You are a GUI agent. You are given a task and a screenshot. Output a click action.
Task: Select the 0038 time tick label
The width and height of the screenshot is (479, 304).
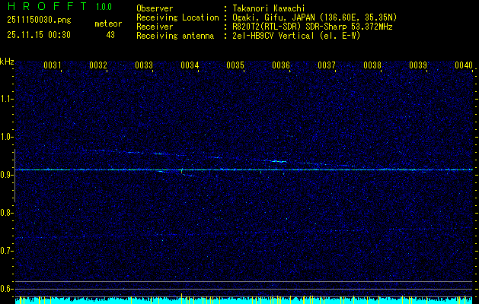pyautogui.click(x=372, y=66)
